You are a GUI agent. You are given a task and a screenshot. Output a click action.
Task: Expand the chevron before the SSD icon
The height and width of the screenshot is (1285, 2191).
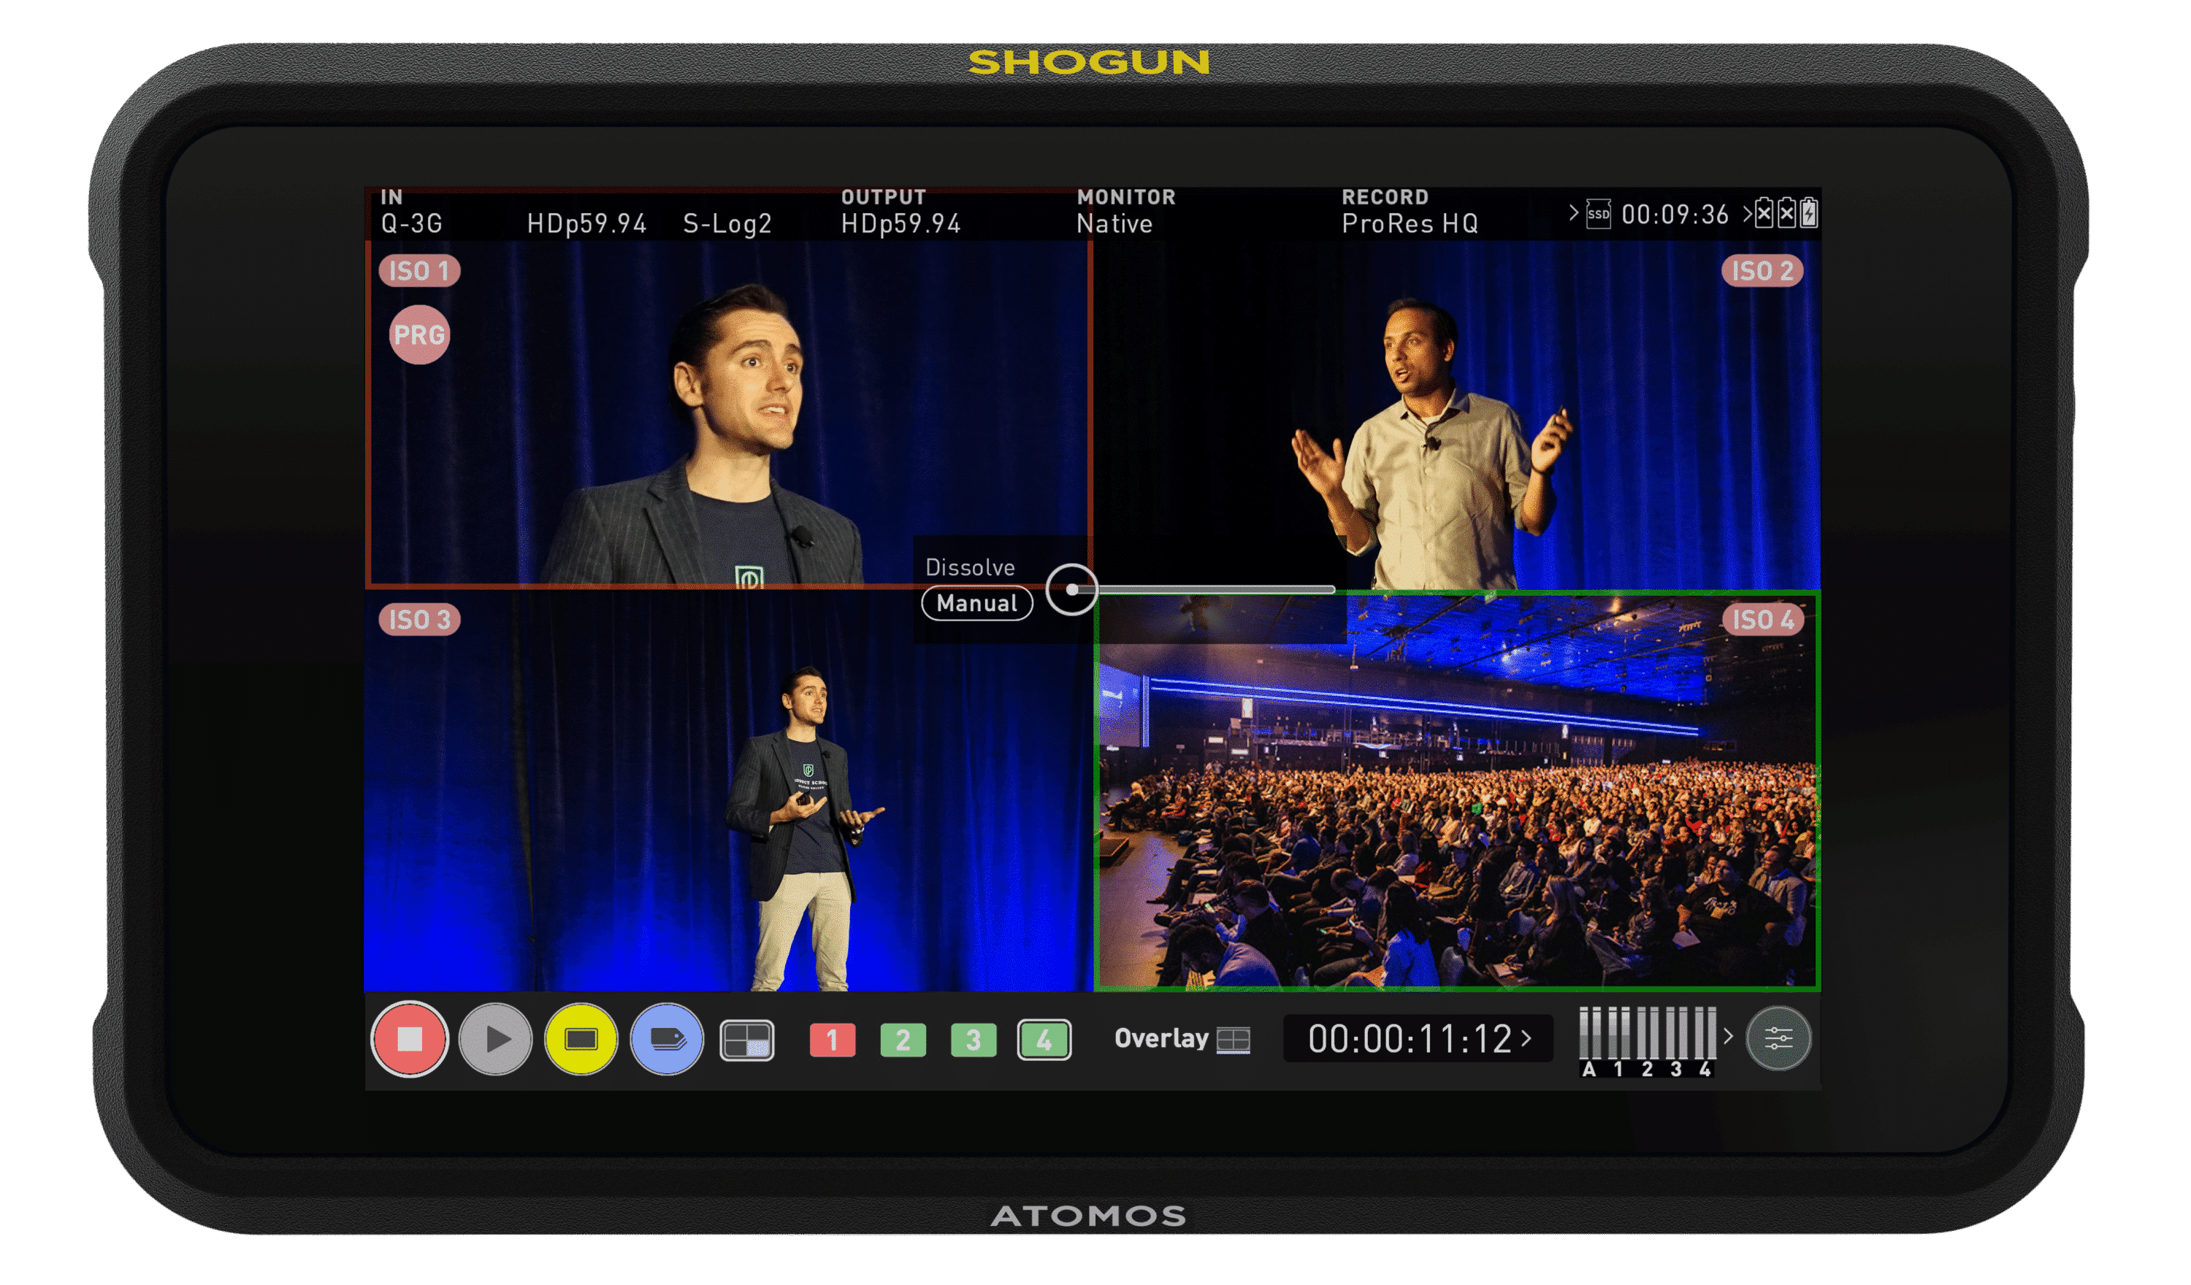pos(1573,213)
